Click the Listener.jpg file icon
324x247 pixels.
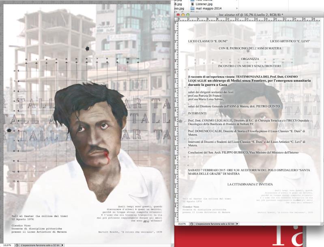coord(193,4)
